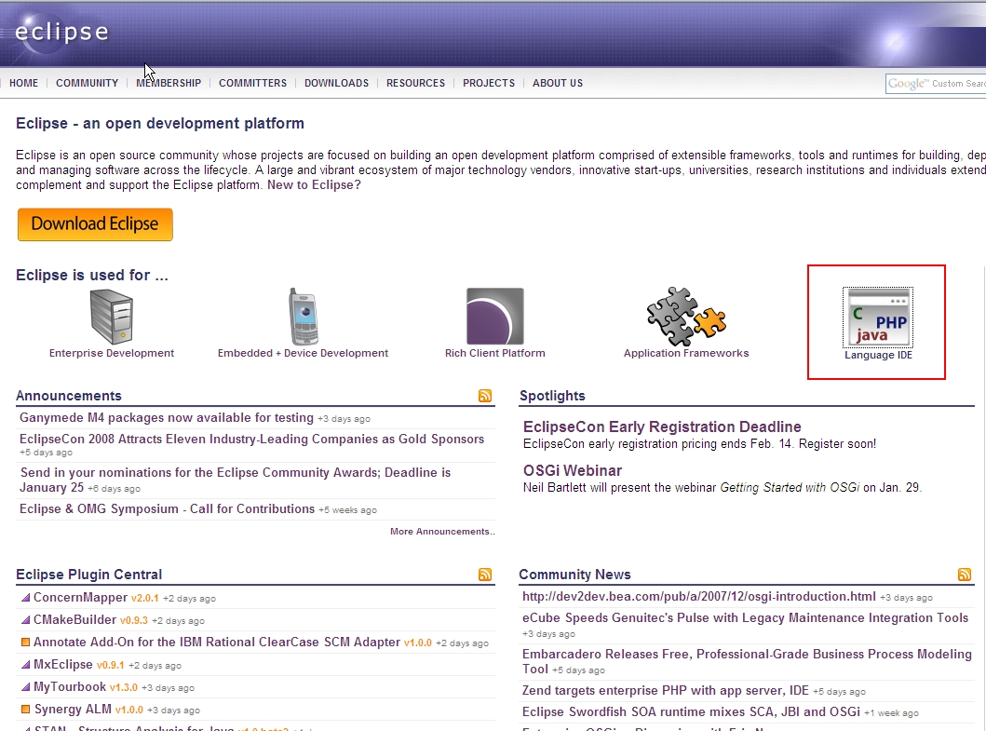Open the 'Enterprise Development' text link
The image size is (986, 731).
point(112,354)
